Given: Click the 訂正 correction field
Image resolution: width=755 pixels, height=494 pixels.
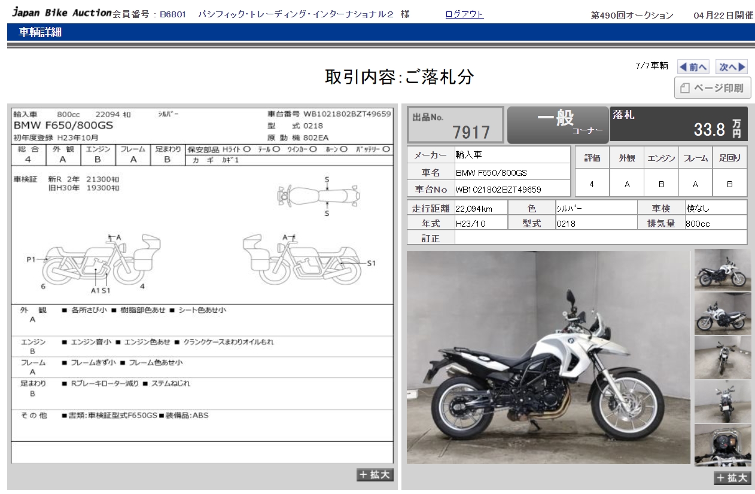Looking at the screenshot, I should point(601,238).
